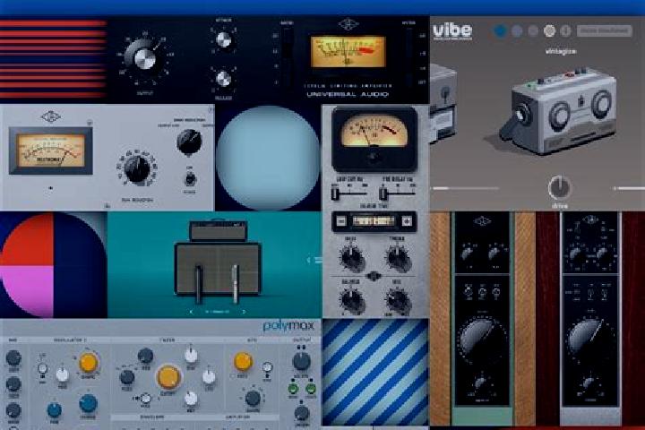Click the Pre Delay ms slider on the reverb unit
This screenshot has width=645, height=430.
pos(398,193)
